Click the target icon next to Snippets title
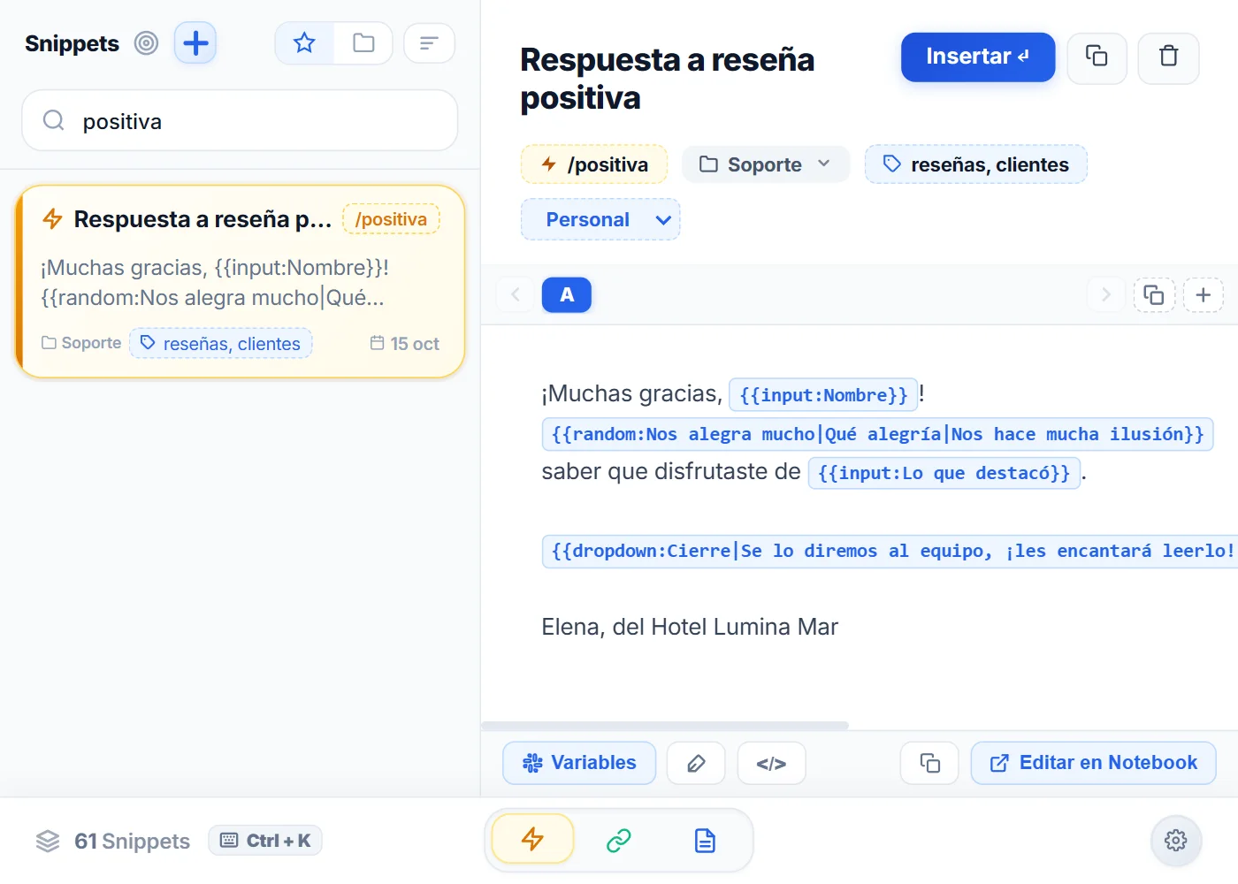The image size is (1238, 884). (x=146, y=43)
